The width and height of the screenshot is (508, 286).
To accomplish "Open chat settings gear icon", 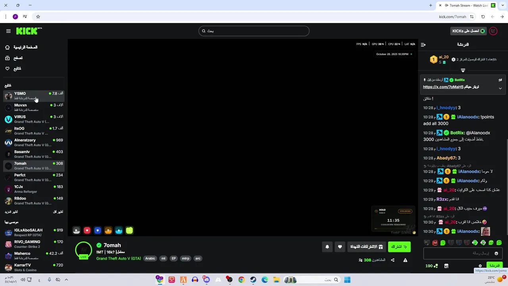I will 480,266.
